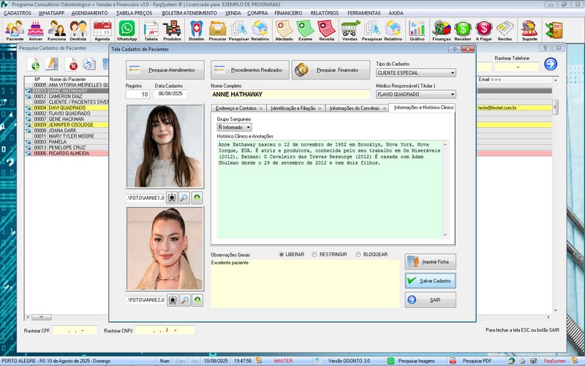Open the Agenda calendar icon
The height and width of the screenshot is (366, 585).
102,30
